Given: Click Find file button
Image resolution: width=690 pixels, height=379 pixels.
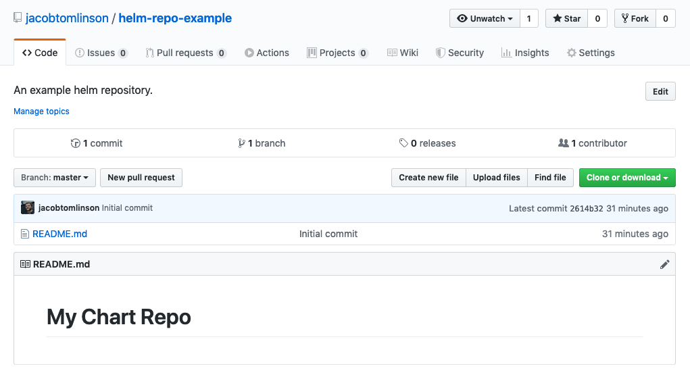Looking at the screenshot, I should [x=550, y=178].
